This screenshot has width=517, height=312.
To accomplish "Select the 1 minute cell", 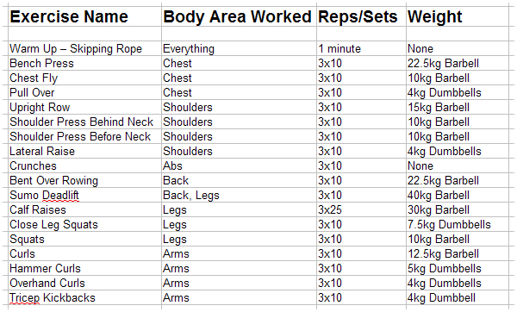I will pos(361,48).
